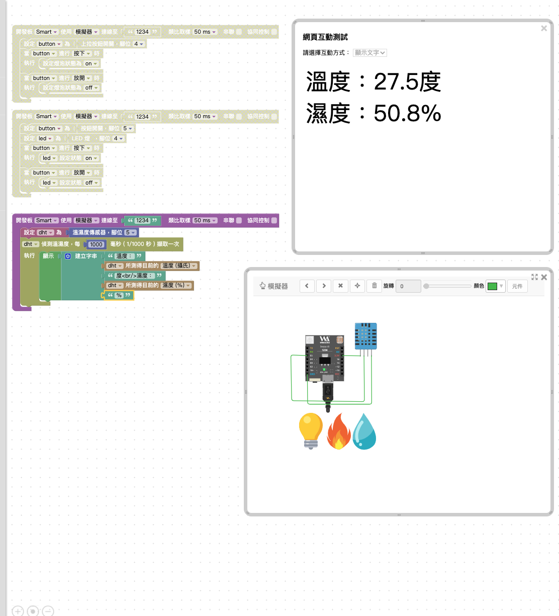This screenshot has height=616, width=559.
Task: Click the 模擬器 label in the simulator toolbar
Action: tap(274, 286)
